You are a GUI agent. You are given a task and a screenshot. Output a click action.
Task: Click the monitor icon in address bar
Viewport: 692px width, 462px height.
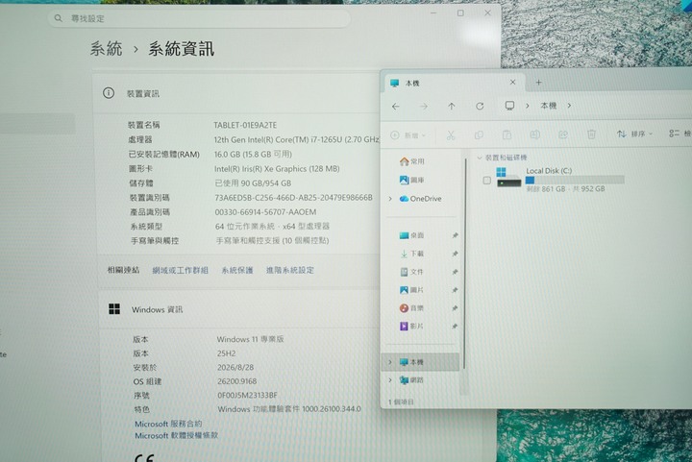pyautogui.click(x=509, y=106)
